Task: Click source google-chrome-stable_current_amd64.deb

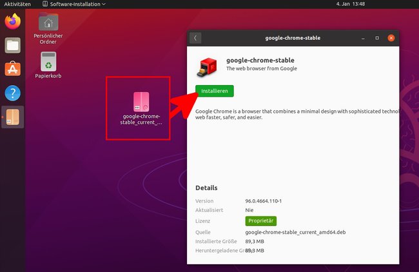Action: (295, 232)
